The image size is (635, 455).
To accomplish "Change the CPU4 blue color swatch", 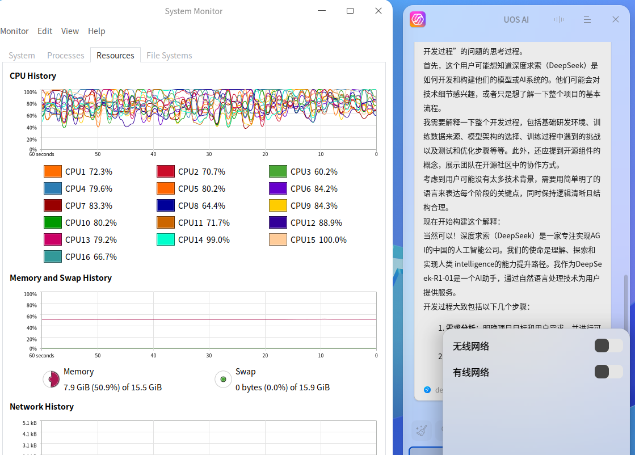I will point(53,189).
